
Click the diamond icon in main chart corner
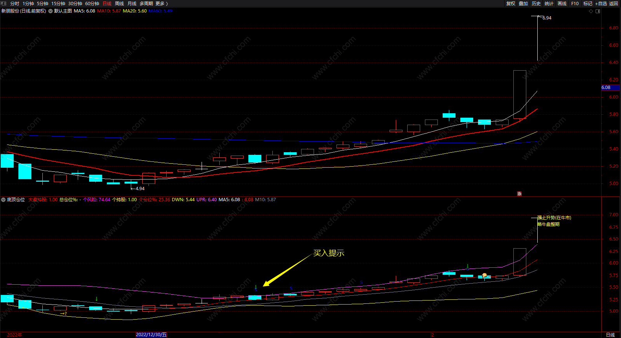click(x=591, y=11)
